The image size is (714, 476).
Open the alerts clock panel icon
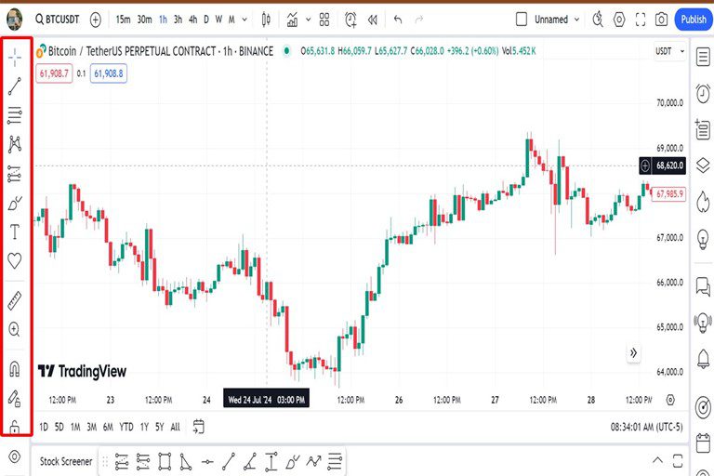click(703, 93)
